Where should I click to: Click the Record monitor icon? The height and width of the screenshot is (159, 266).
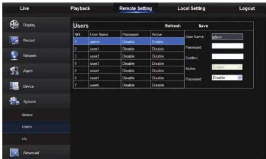pyautogui.click(x=14, y=40)
